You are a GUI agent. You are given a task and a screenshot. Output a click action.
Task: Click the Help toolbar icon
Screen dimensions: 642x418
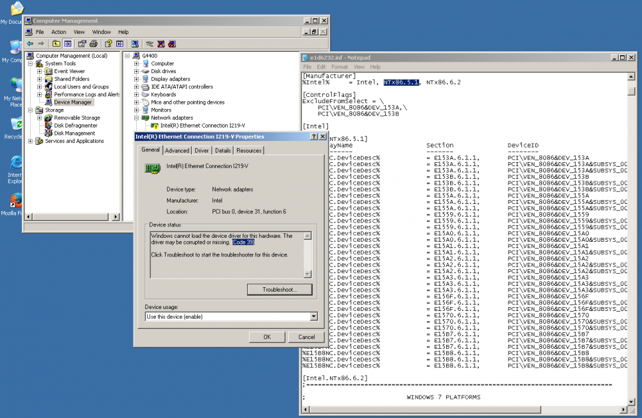point(108,44)
